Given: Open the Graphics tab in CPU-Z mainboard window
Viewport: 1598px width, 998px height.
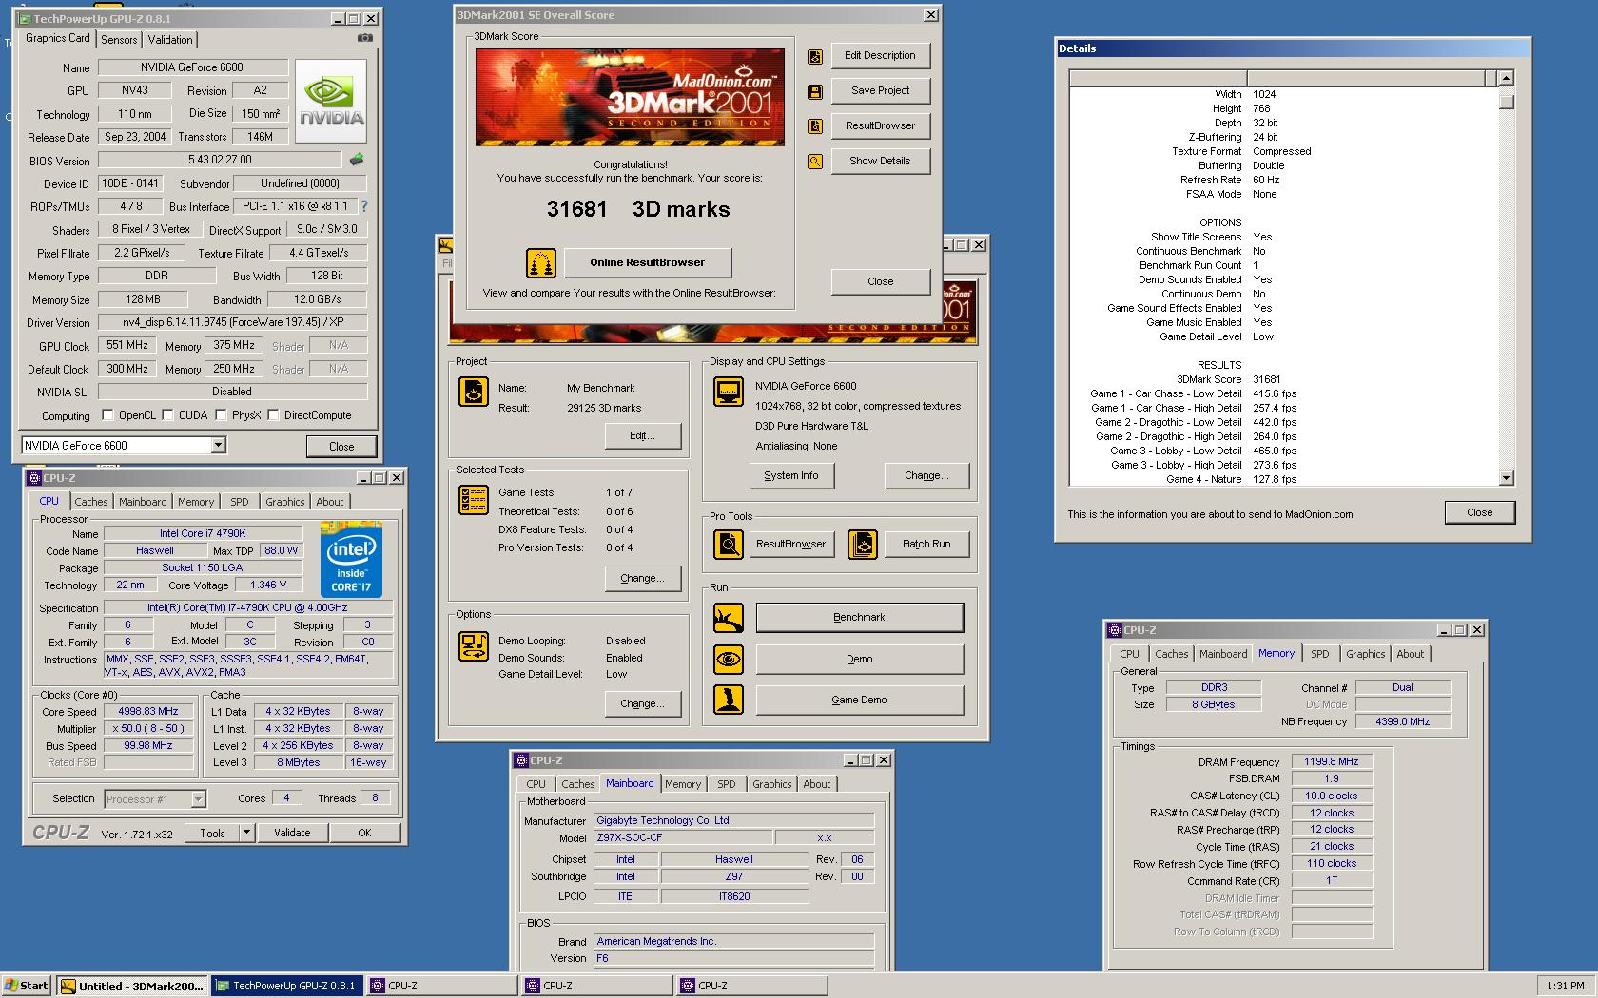Looking at the screenshot, I should point(771,784).
